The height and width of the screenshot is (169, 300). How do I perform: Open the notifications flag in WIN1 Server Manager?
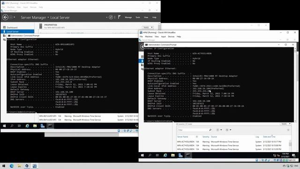click(119, 17)
